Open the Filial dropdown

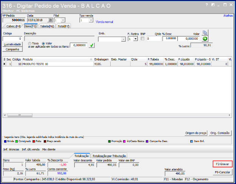63,20
